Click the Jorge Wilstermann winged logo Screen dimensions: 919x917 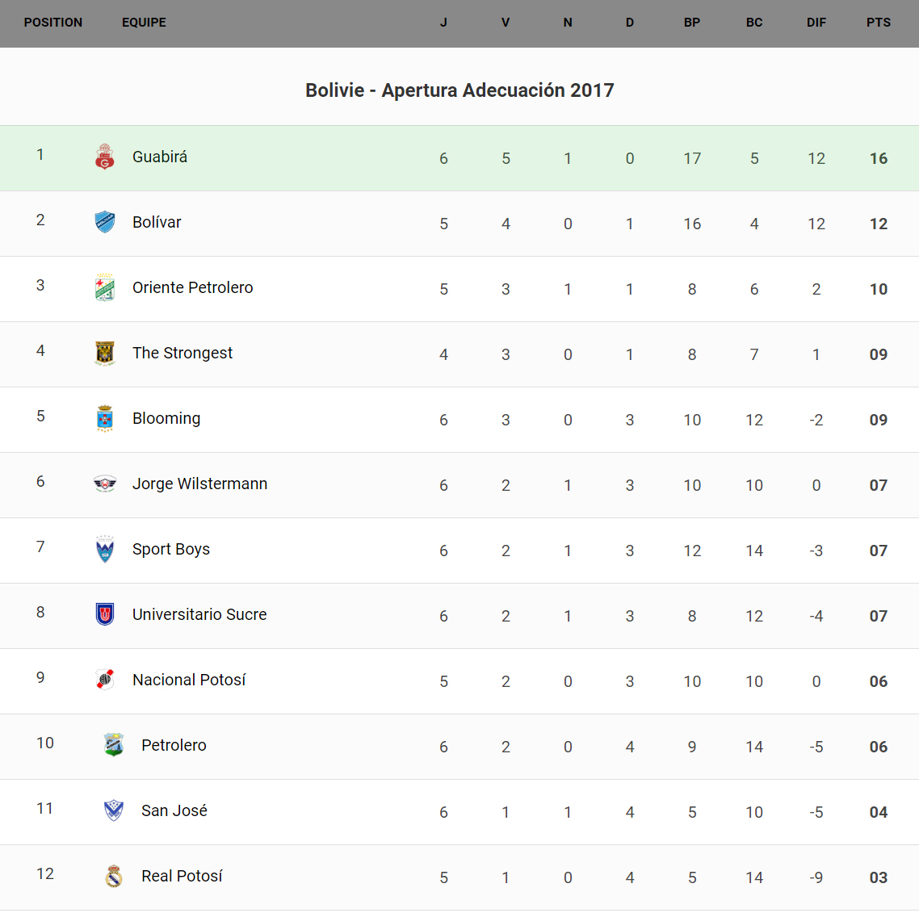coord(105,484)
